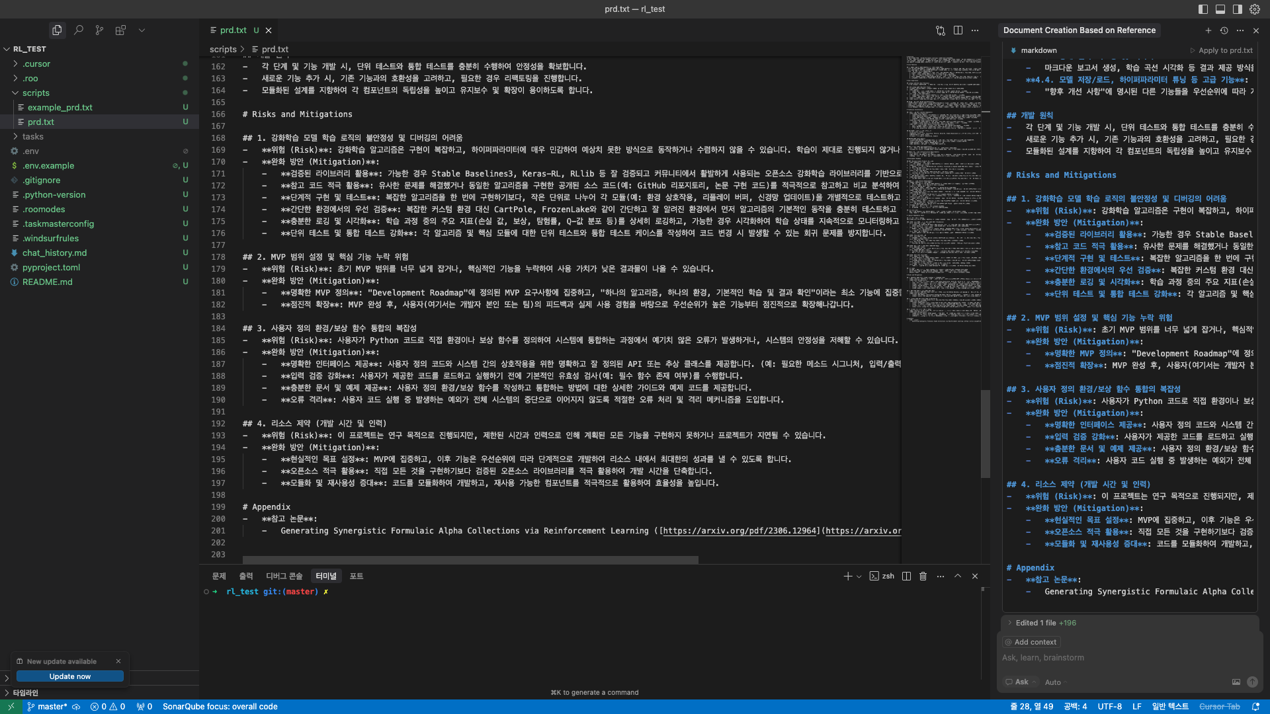The height and width of the screenshot is (714, 1270).
Task: Switch to the 문제 panel tab
Action: [219, 576]
